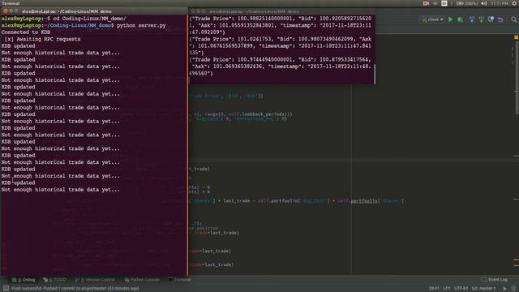Toggle tool window quick-access icon in status bar
Viewport: 519px width, 292px height.
click(x=6, y=289)
